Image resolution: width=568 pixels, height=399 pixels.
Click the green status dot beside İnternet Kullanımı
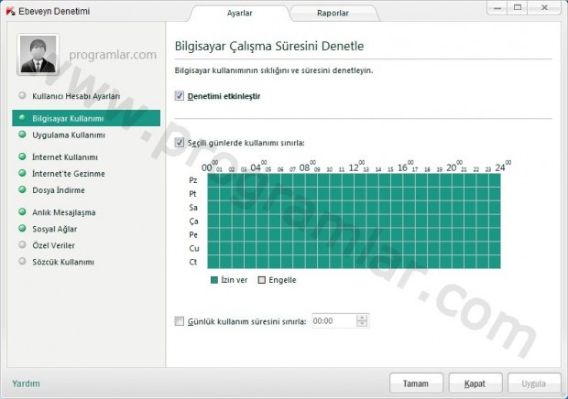pyautogui.click(x=23, y=156)
